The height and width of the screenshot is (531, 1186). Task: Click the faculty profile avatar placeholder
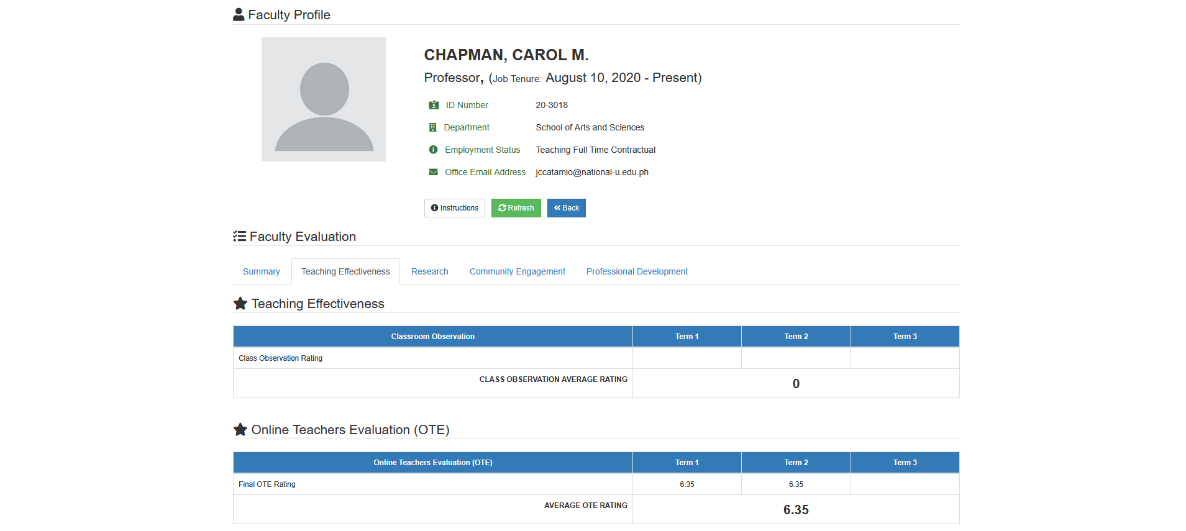tap(323, 99)
